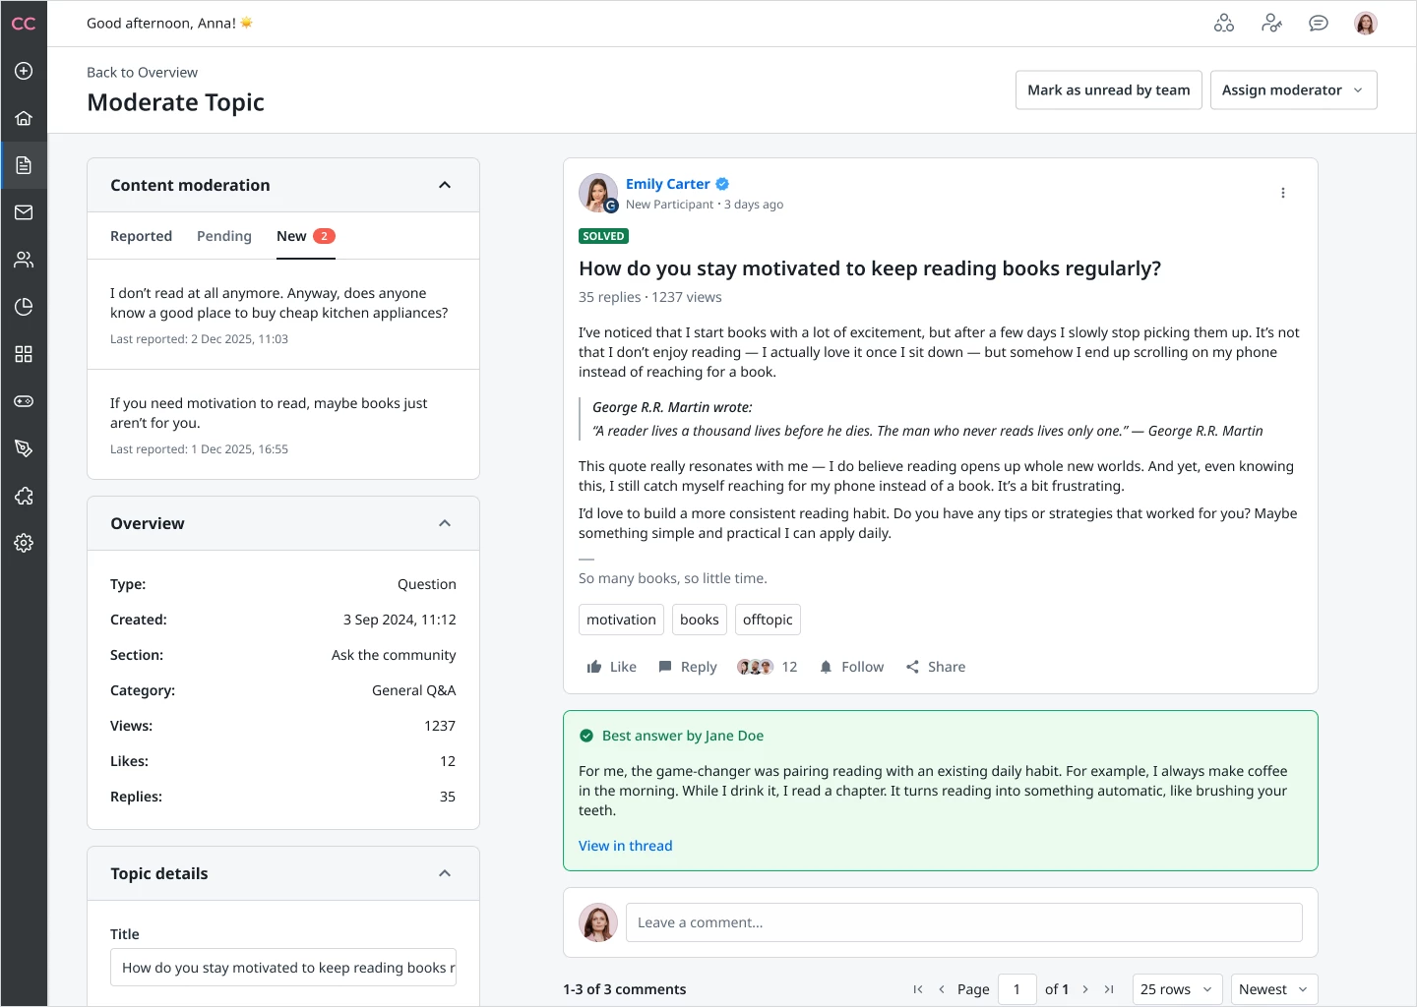Click the pie chart analytics sidebar icon
Viewport: 1417px width, 1007px height.
24,307
